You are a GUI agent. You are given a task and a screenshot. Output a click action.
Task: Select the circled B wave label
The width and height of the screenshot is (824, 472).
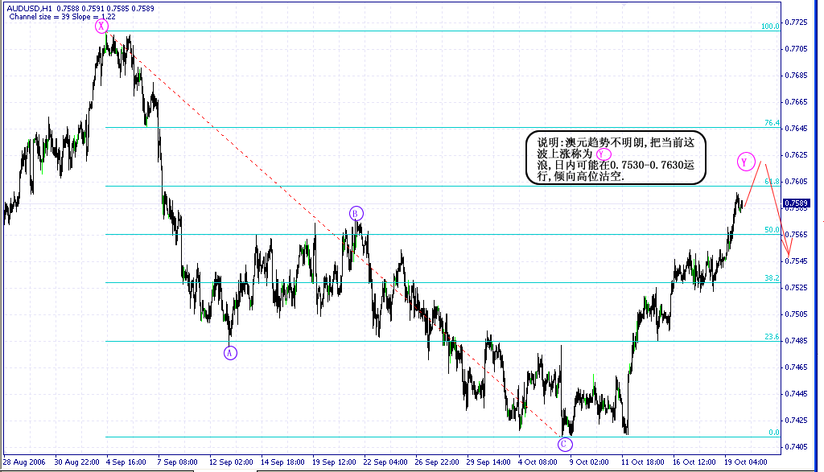point(356,213)
